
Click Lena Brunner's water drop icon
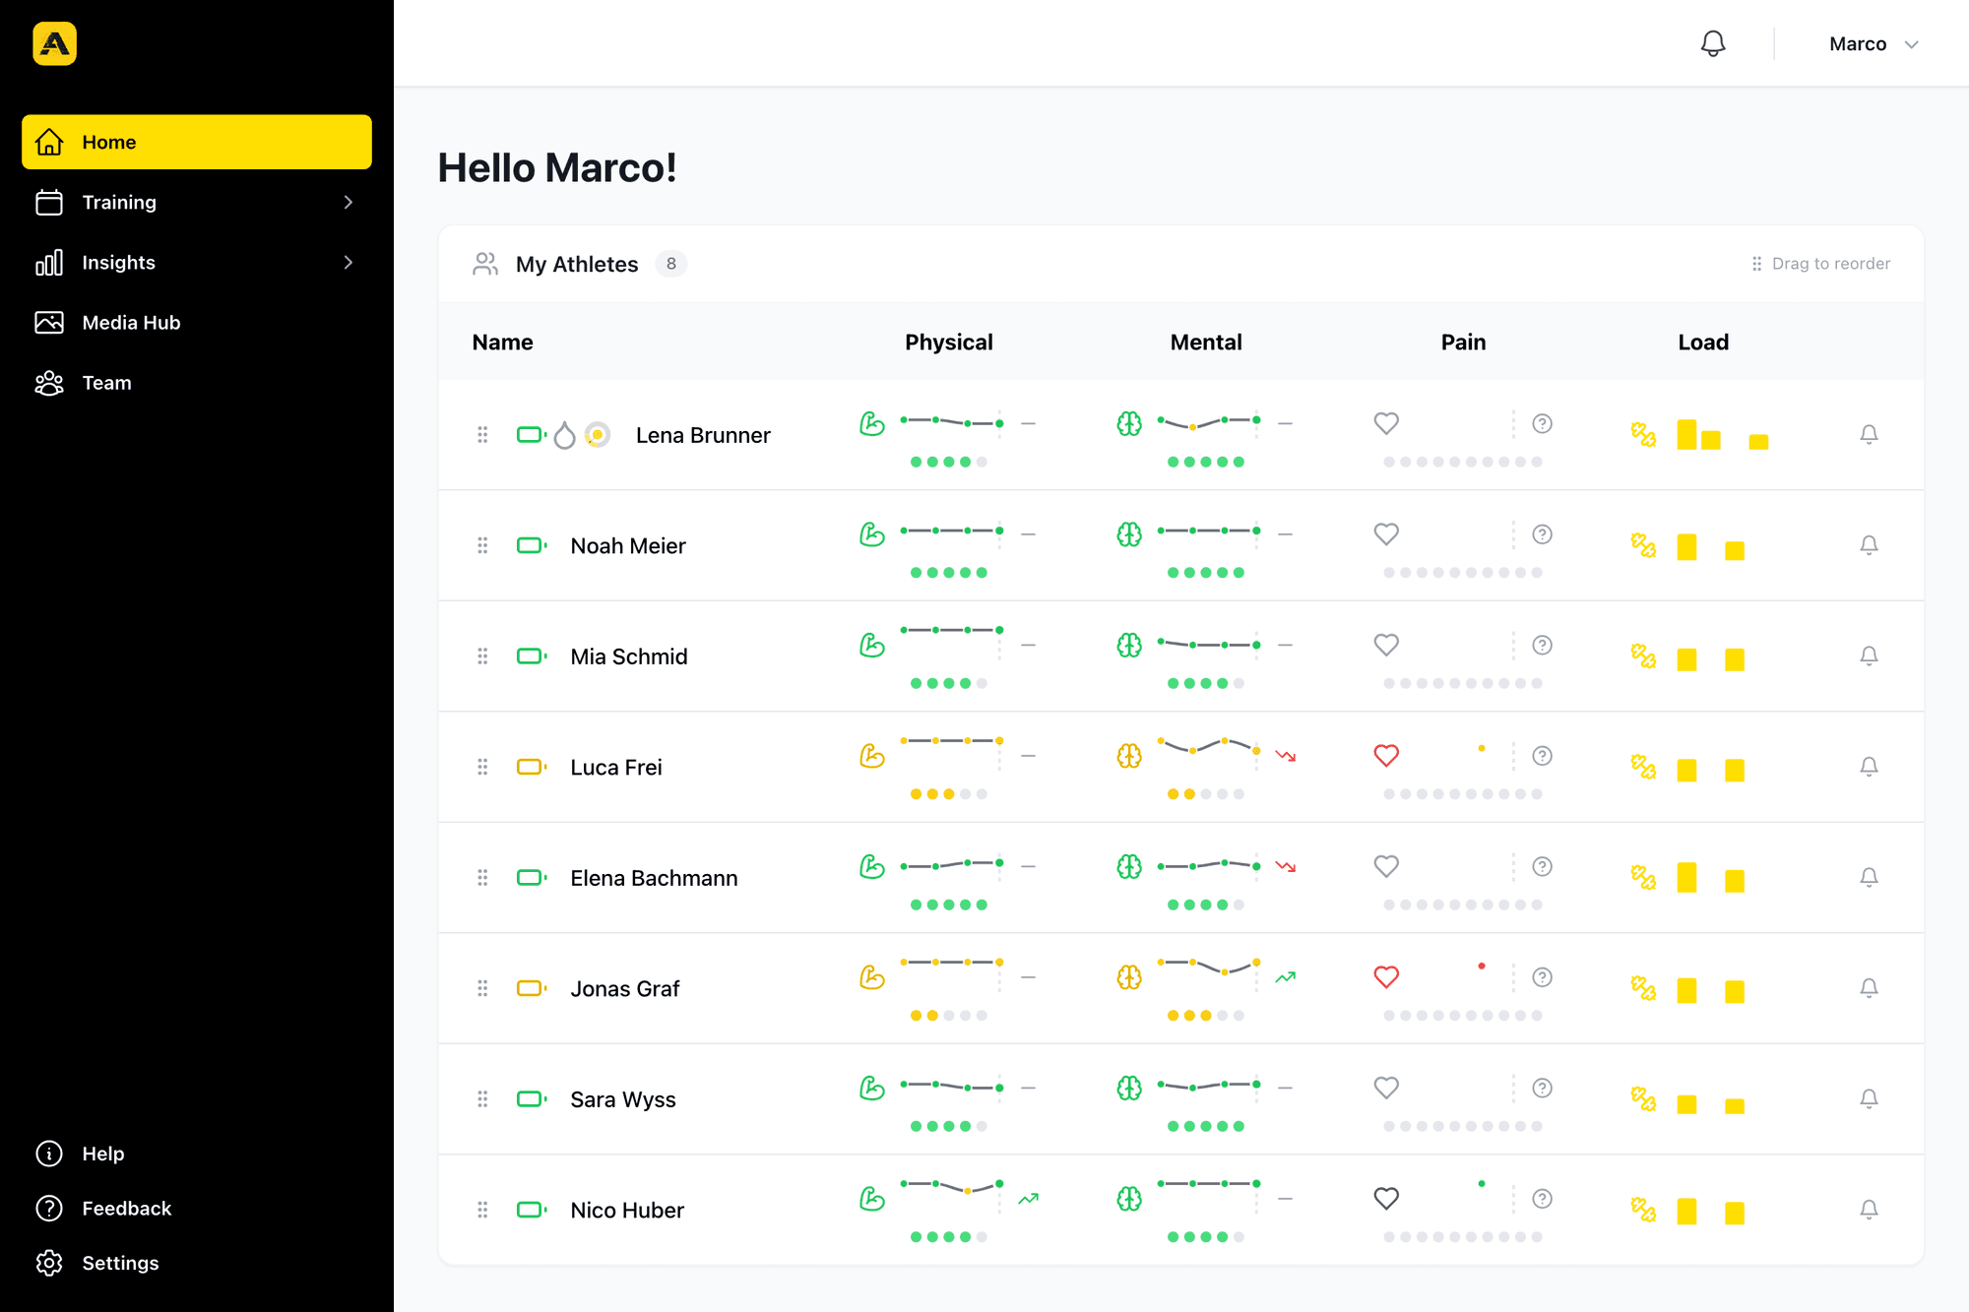(x=564, y=435)
